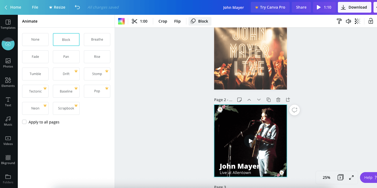Select the Photos panel in the sidebar
The image size is (377, 188).
coord(8,62)
